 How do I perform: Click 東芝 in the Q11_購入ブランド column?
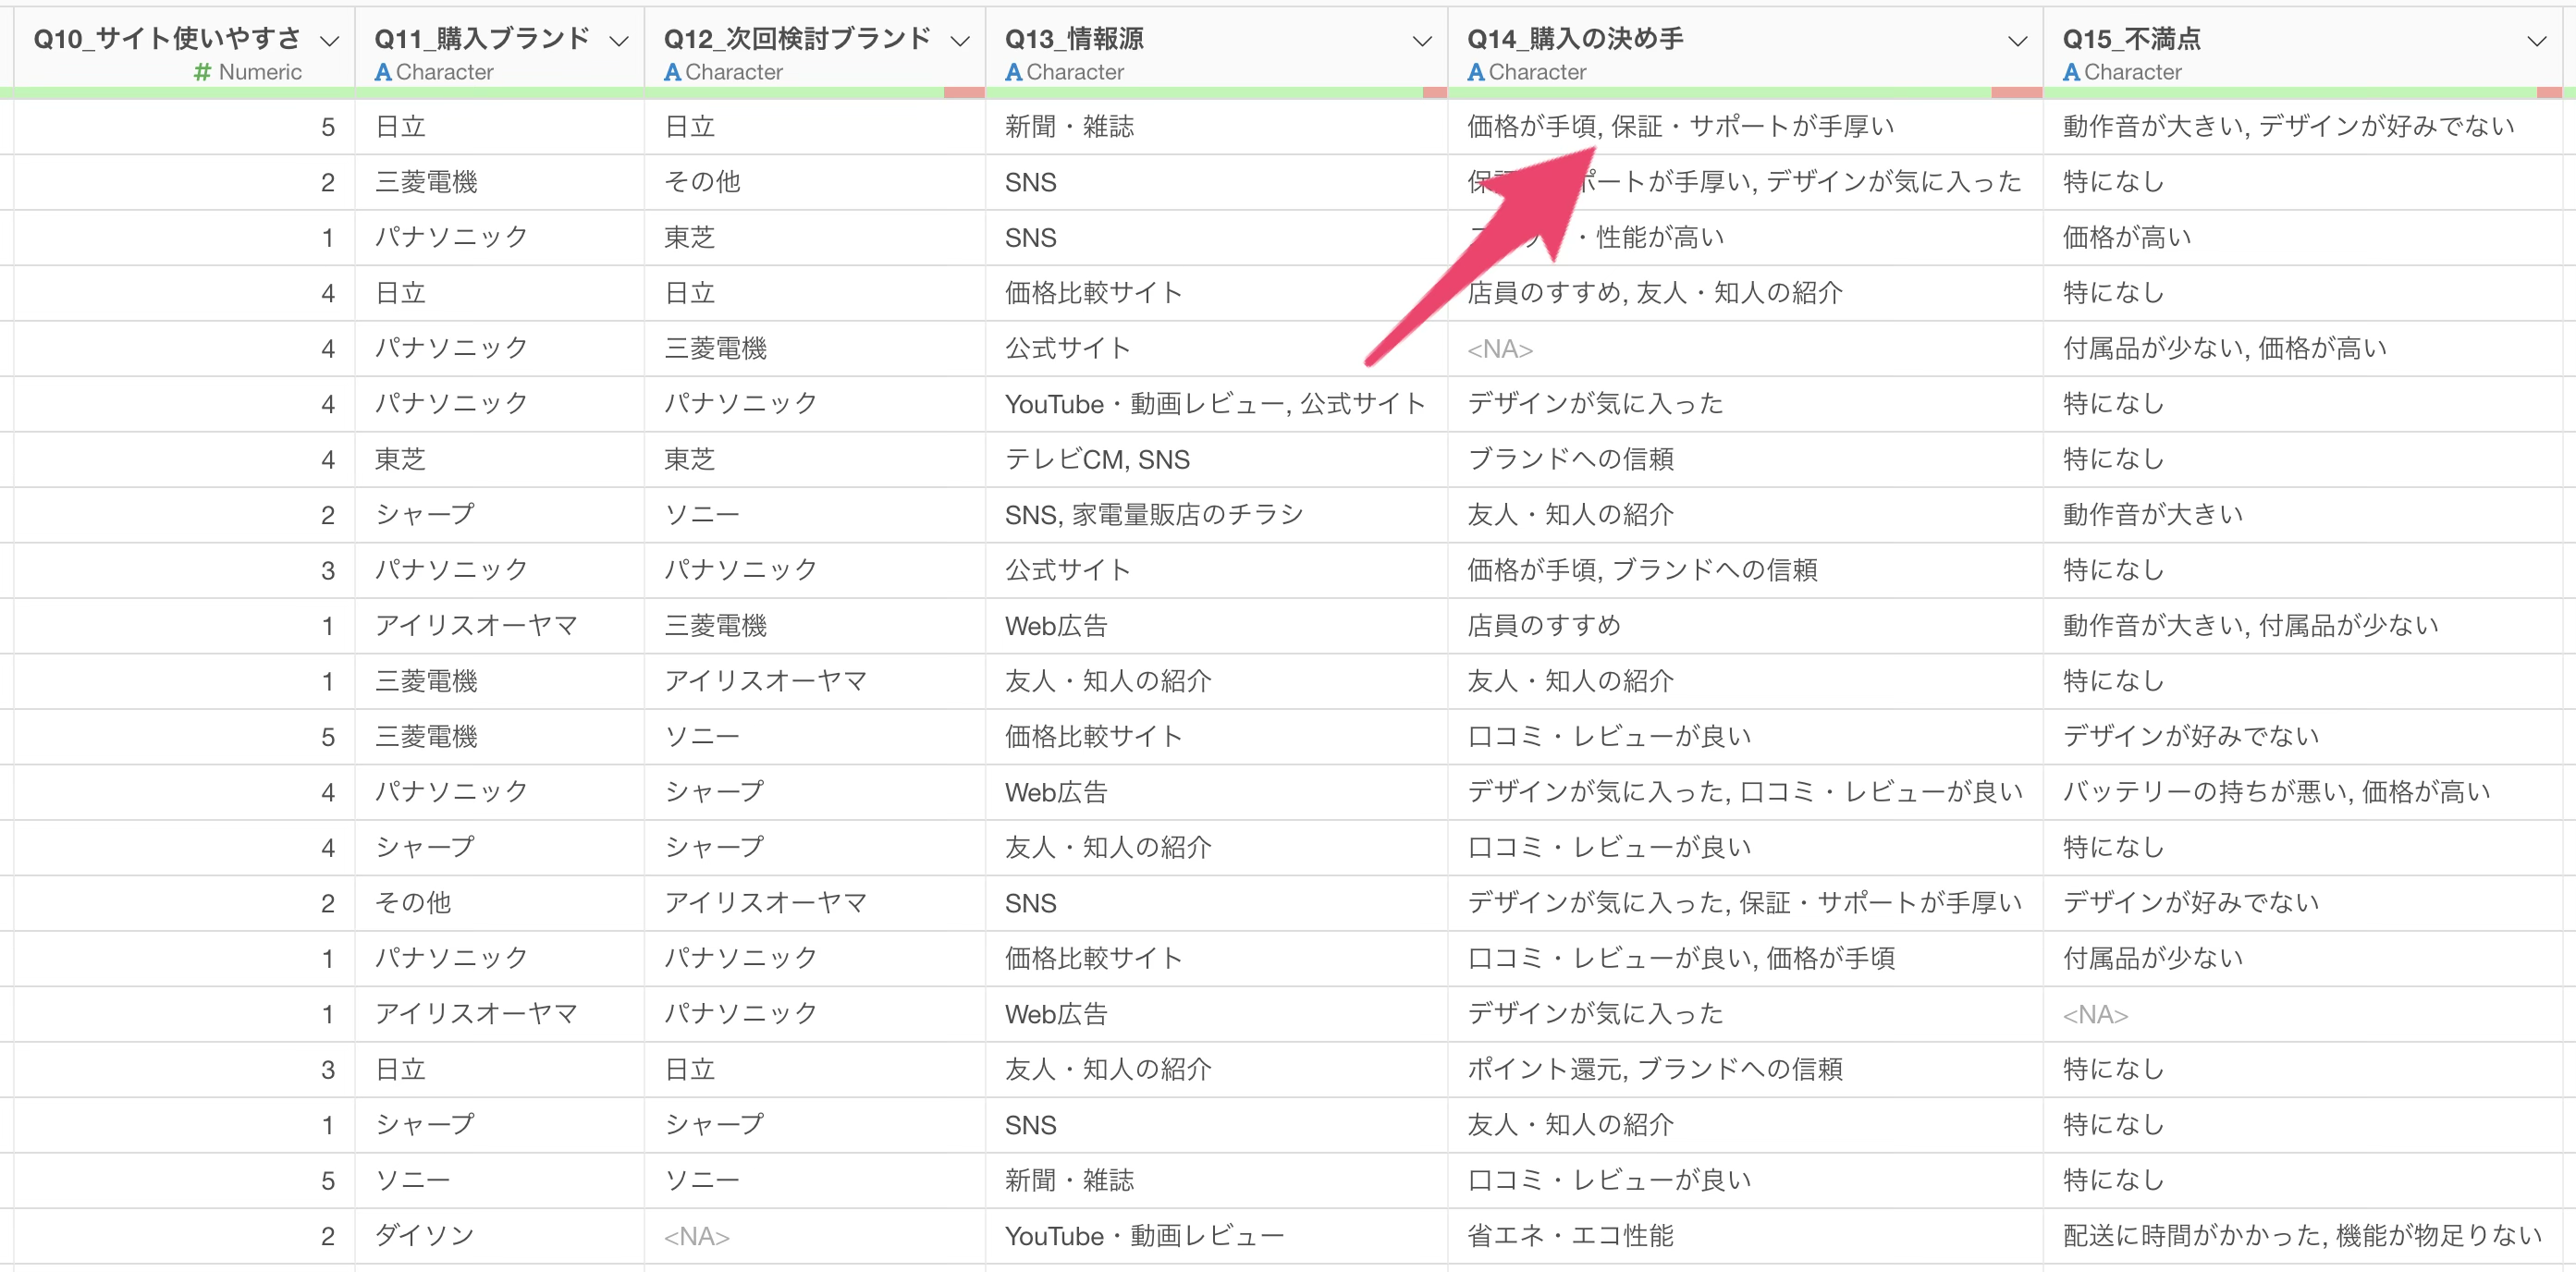tap(499, 460)
